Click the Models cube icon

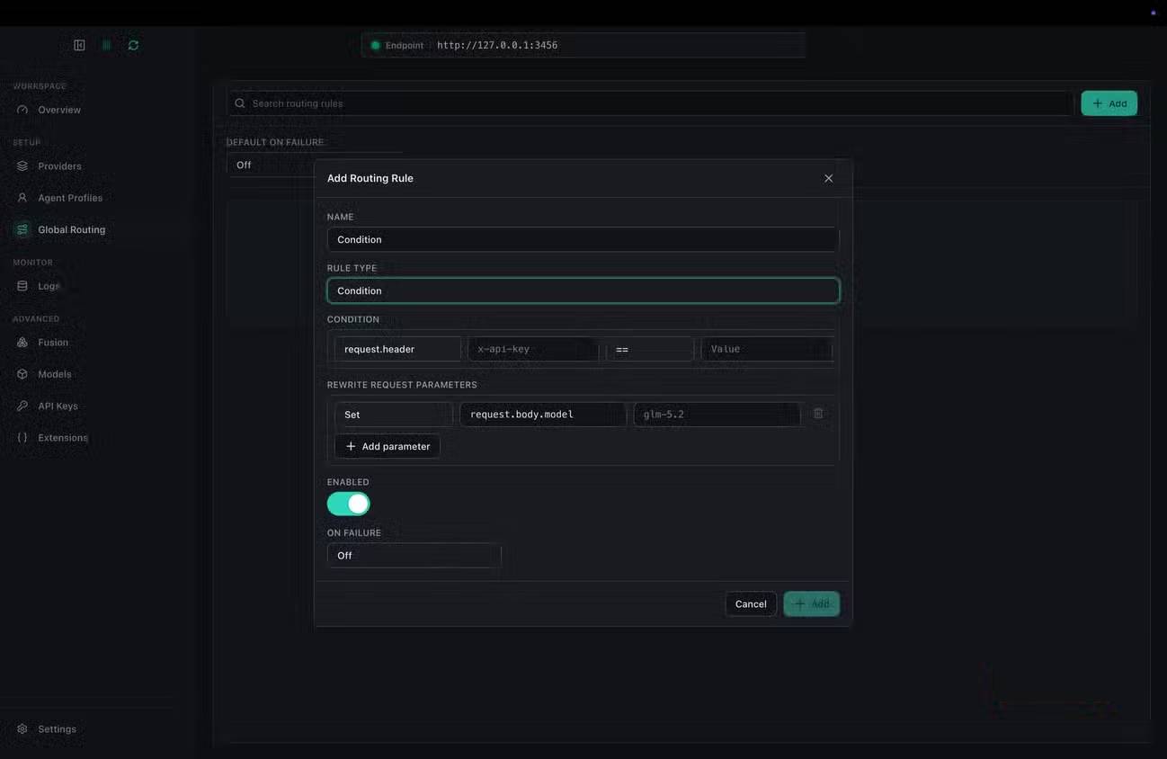click(x=22, y=374)
